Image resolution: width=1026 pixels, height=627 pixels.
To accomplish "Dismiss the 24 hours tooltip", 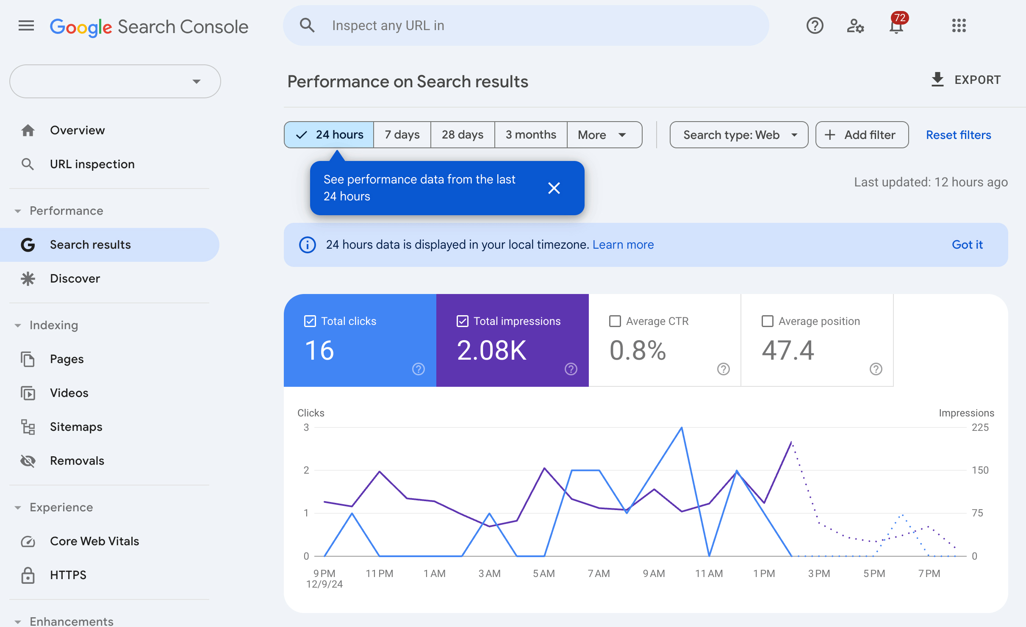I will tap(554, 188).
